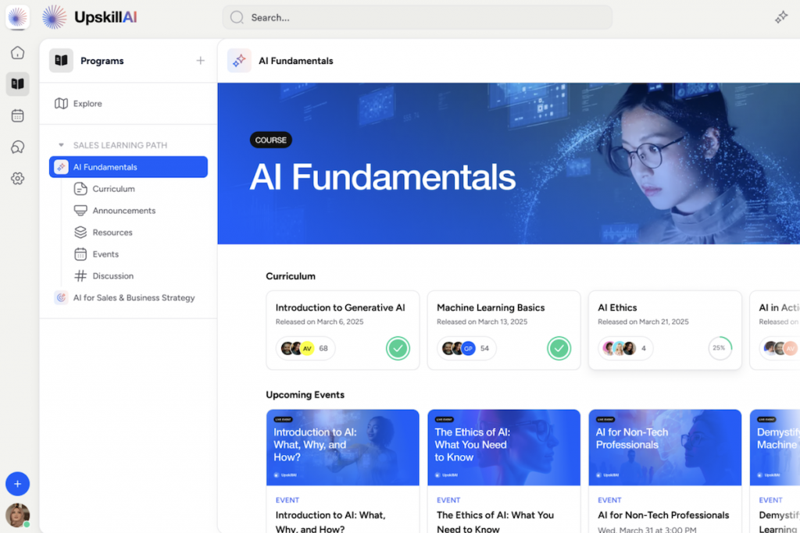Screen dimensions: 800x533
Task: Click the Search input field
Action: click(x=417, y=17)
